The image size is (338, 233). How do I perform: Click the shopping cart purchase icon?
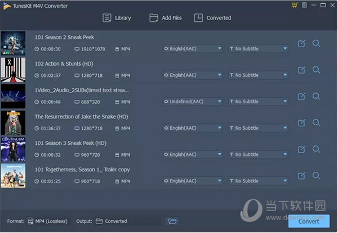(x=295, y=5)
